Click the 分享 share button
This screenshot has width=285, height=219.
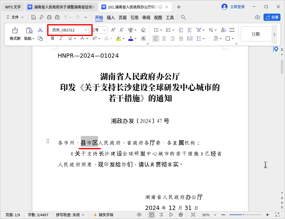click(x=272, y=17)
